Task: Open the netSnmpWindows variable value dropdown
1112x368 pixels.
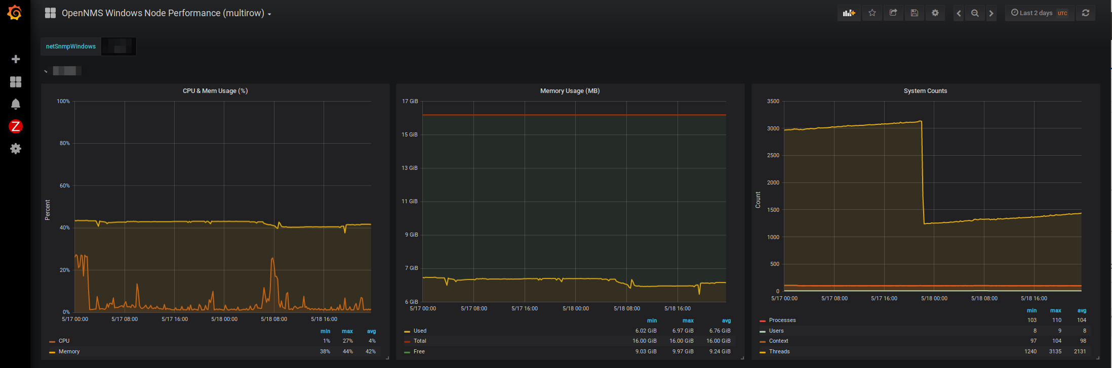Action: (118, 47)
